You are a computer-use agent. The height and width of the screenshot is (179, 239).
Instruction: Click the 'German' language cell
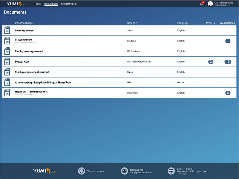click(181, 83)
